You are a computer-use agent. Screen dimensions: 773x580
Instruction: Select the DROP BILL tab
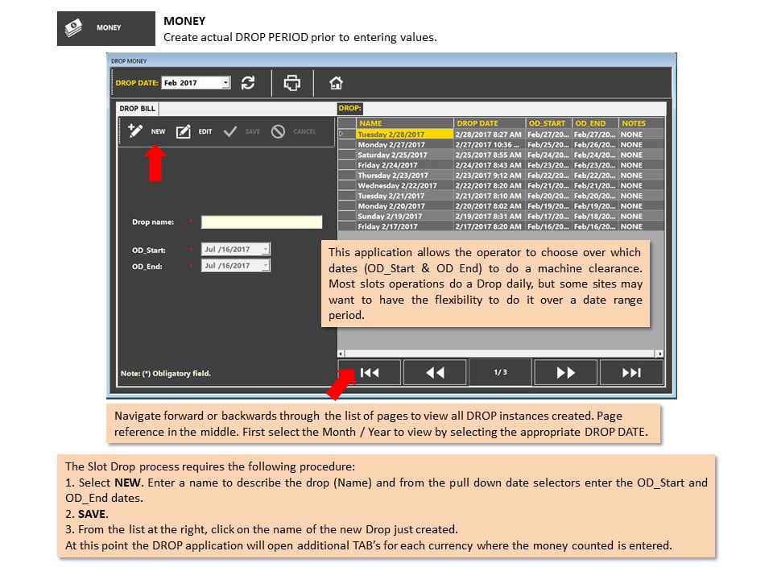[x=138, y=109]
